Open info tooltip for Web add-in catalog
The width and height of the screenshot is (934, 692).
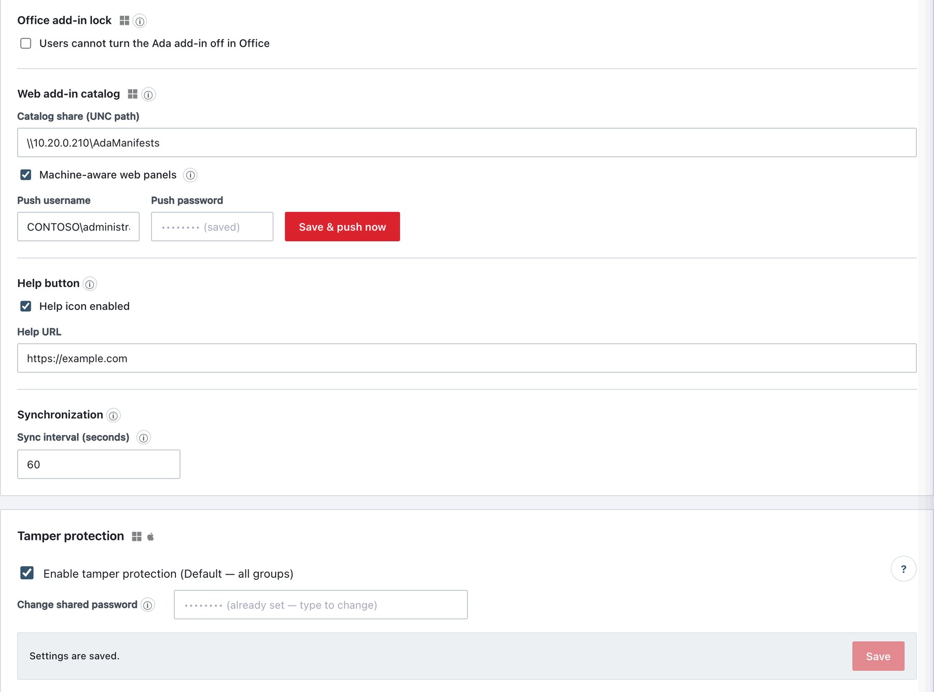click(148, 94)
